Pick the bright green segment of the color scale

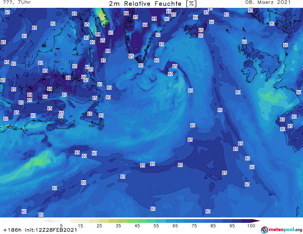132,221
